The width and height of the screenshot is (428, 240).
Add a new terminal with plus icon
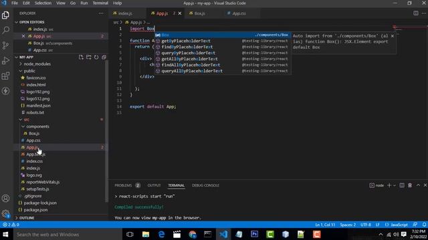pos(389,185)
